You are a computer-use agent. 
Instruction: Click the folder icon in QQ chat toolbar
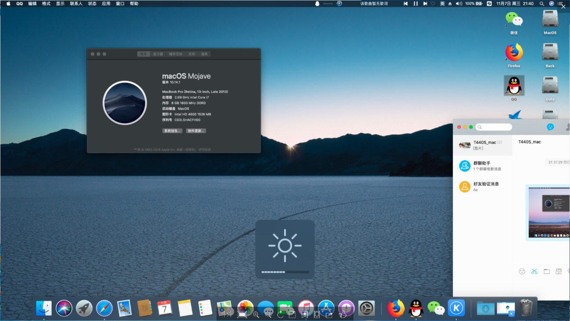[547, 271]
